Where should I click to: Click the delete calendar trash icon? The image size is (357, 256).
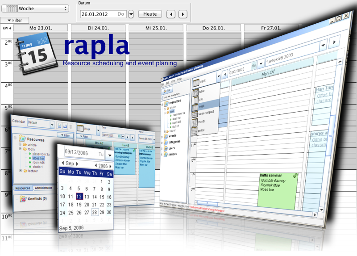71,126
